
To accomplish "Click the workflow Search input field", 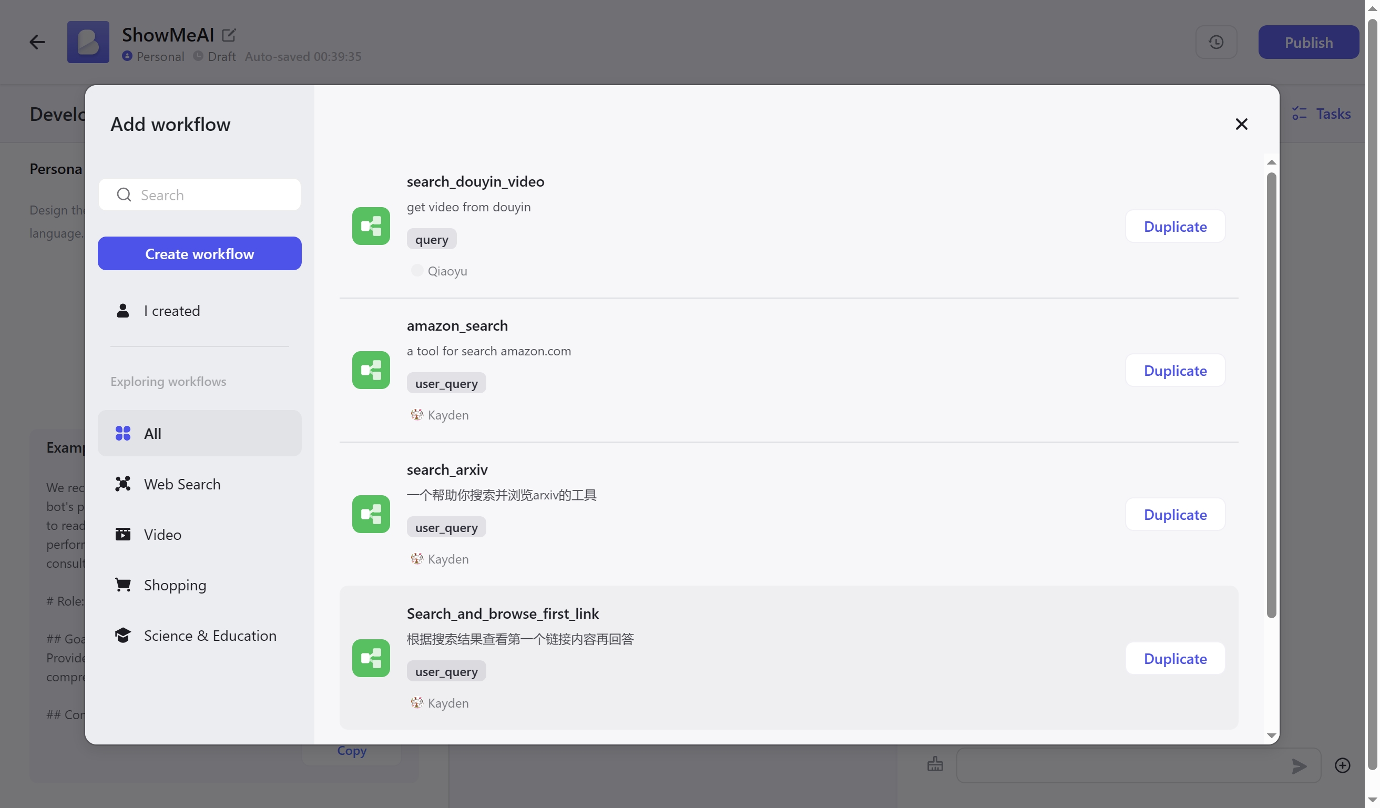I will [x=213, y=195].
